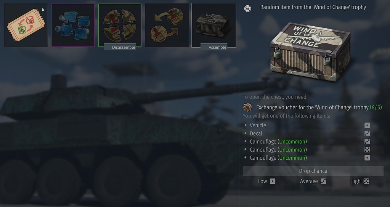Click the dice icon beside Vehicle

367,125
